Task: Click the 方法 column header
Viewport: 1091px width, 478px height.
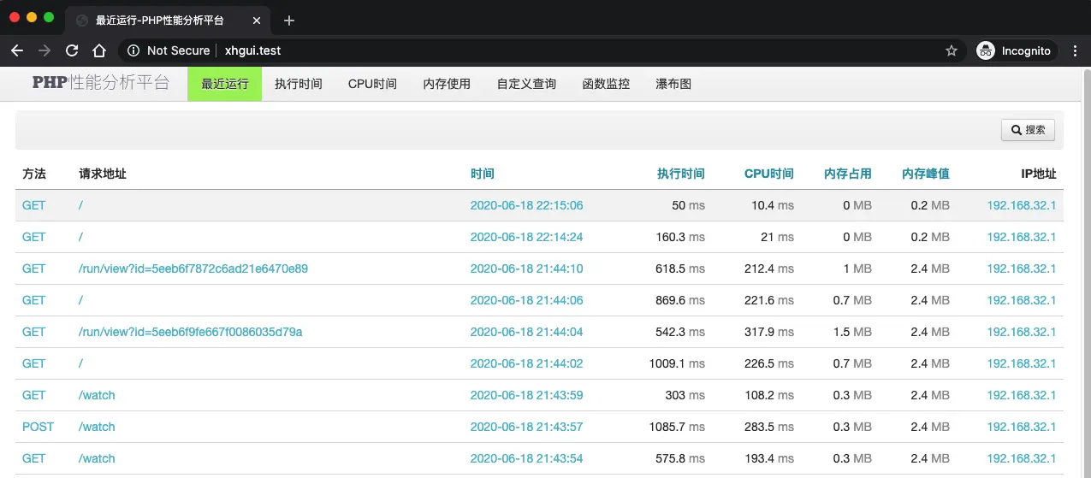Action: coord(34,174)
